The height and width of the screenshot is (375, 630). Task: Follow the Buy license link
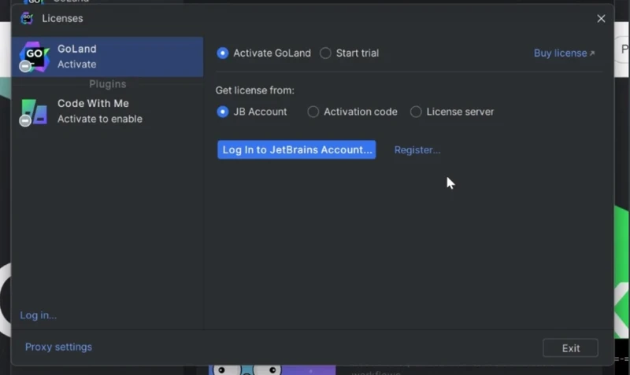[560, 53]
